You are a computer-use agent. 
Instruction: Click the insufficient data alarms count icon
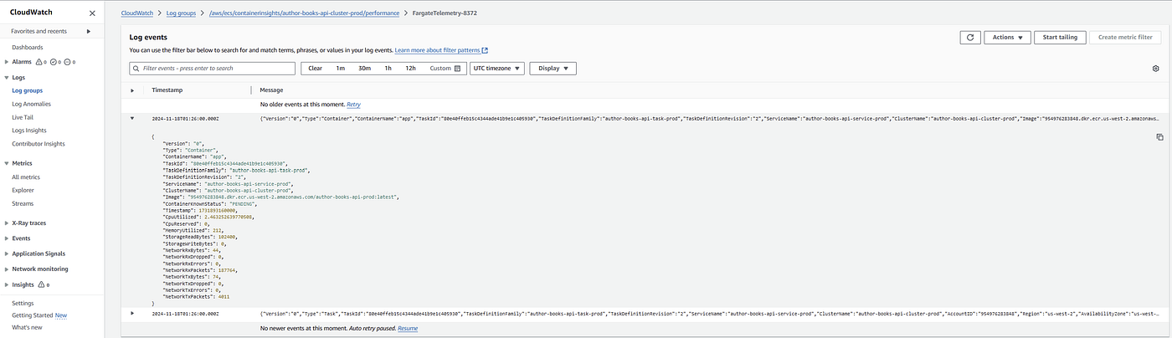click(x=69, y=62)
